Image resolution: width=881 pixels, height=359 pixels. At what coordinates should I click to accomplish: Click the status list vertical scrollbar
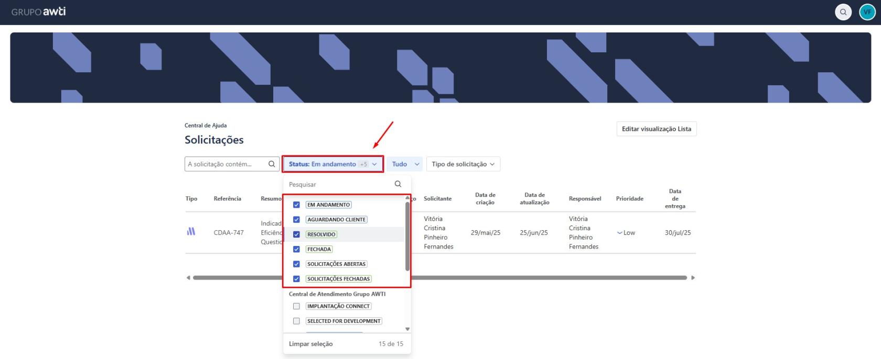[407, 237]
